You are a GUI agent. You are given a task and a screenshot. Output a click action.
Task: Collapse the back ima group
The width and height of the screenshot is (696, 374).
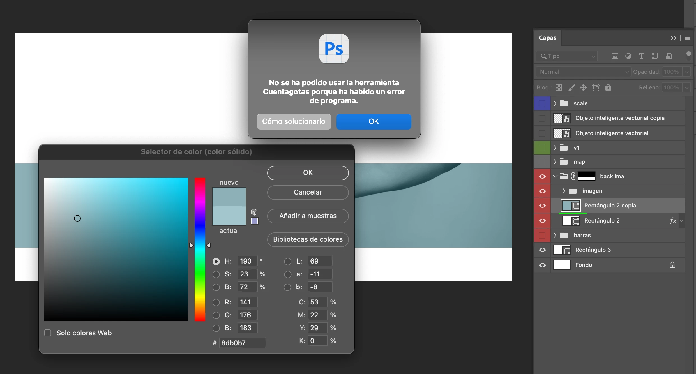(555, 176)
